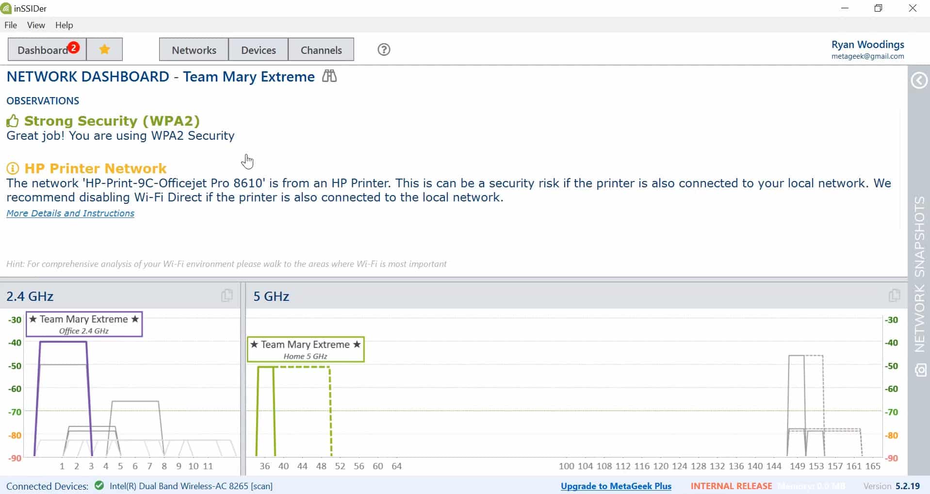Click the 2.4 GHz panel title
The height and width of the screenshot is (494, 930).
pos(30,296)
